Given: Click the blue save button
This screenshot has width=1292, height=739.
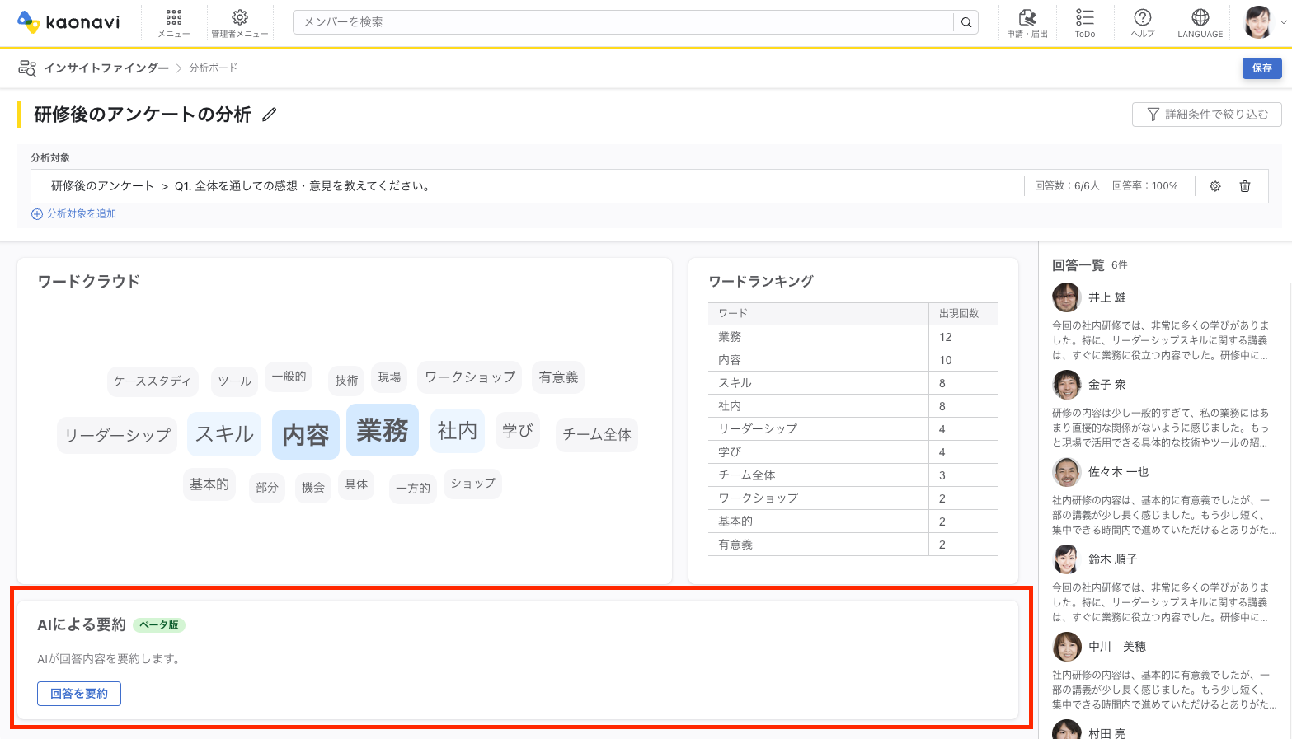Looking at the screenshot, I should point(1261,68).
